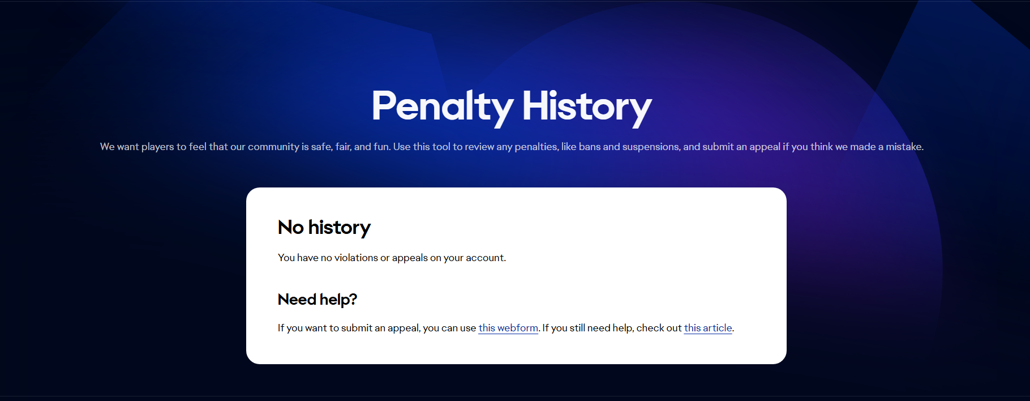Click the word "appeals" in the card message
The width and height of the screenshot is (1030, 401).
pyautogui.click(x=410, y=258)
